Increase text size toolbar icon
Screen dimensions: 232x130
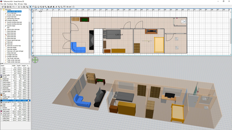click(49, 7)
